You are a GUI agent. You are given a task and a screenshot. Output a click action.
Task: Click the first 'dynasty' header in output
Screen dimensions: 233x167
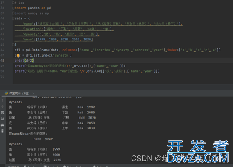click(16, 102)
